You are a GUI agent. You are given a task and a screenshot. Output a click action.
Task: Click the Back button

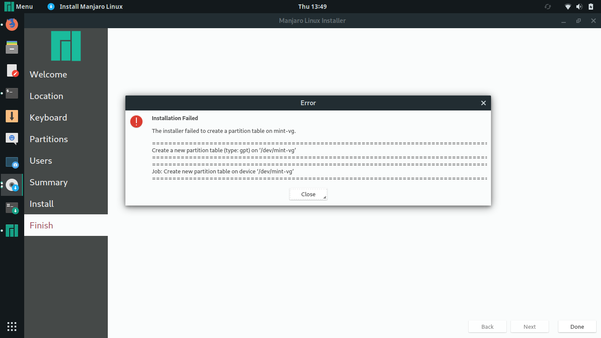[x=487, y=327]
